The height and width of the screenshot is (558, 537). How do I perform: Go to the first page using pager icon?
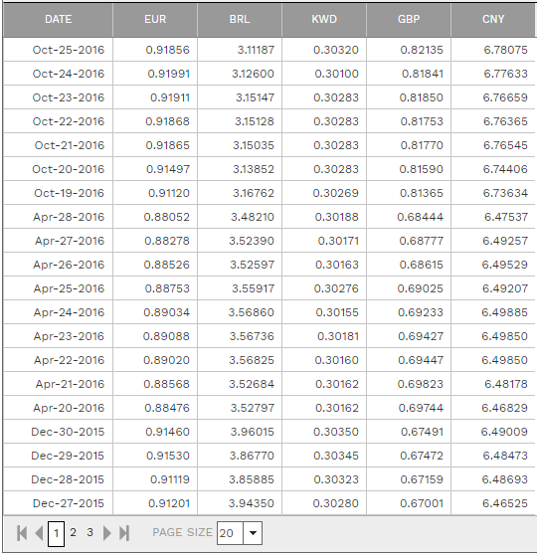22,533
